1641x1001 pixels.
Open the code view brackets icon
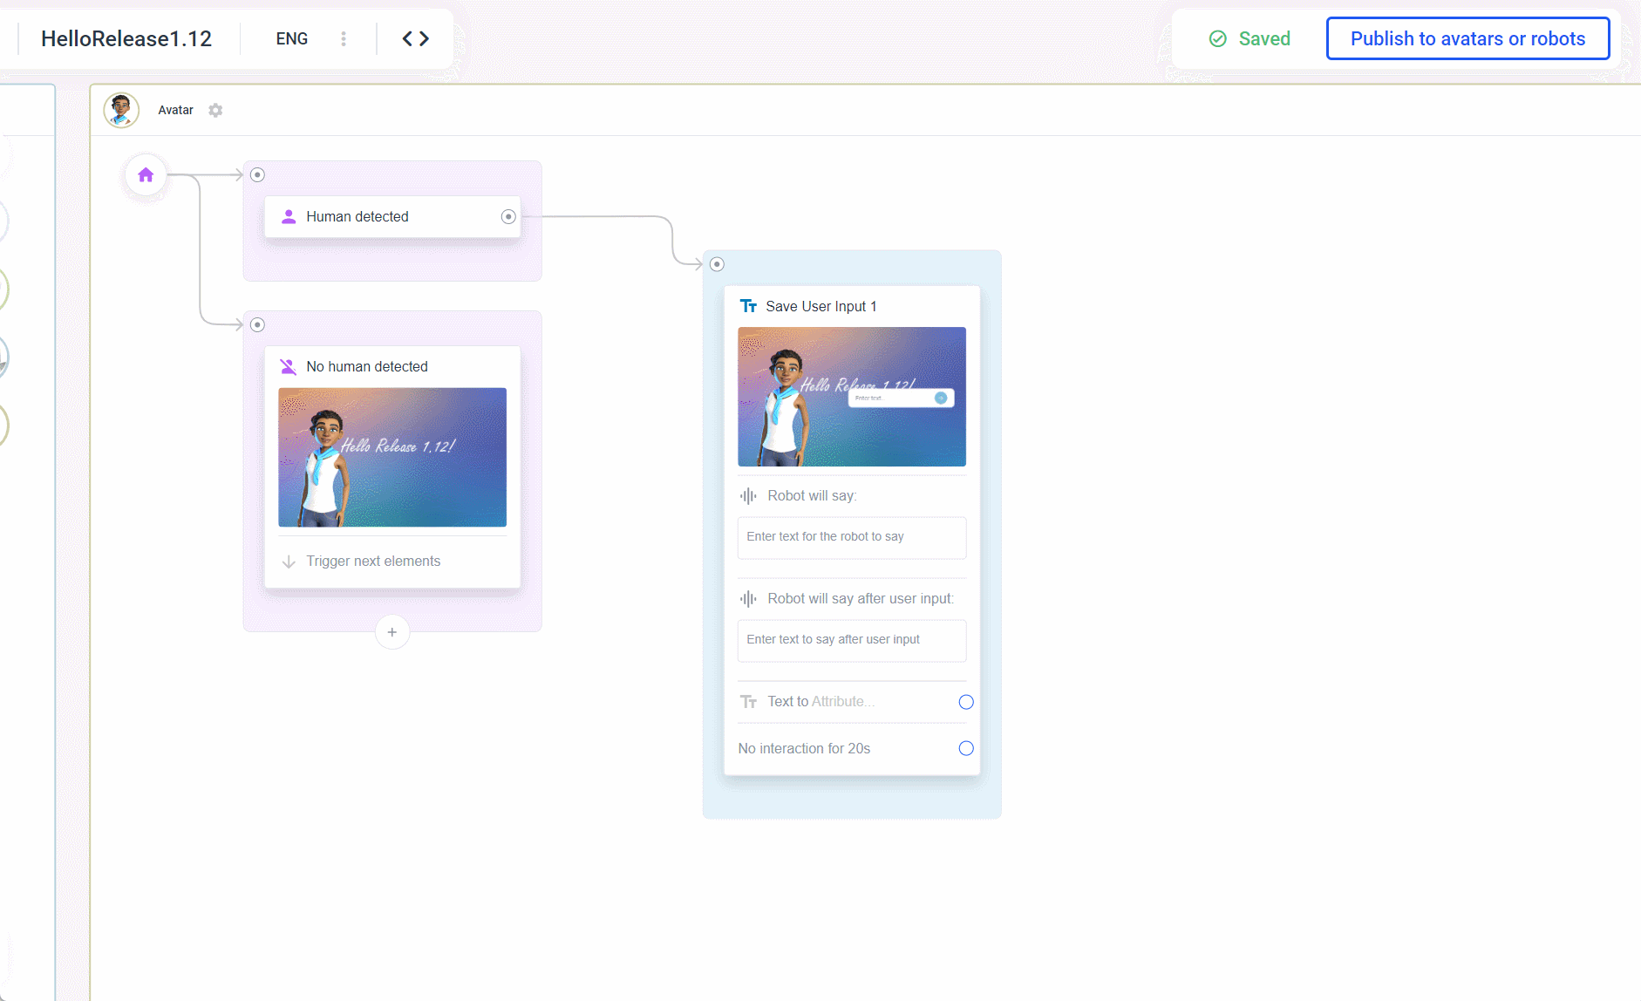tap(415, 38)
